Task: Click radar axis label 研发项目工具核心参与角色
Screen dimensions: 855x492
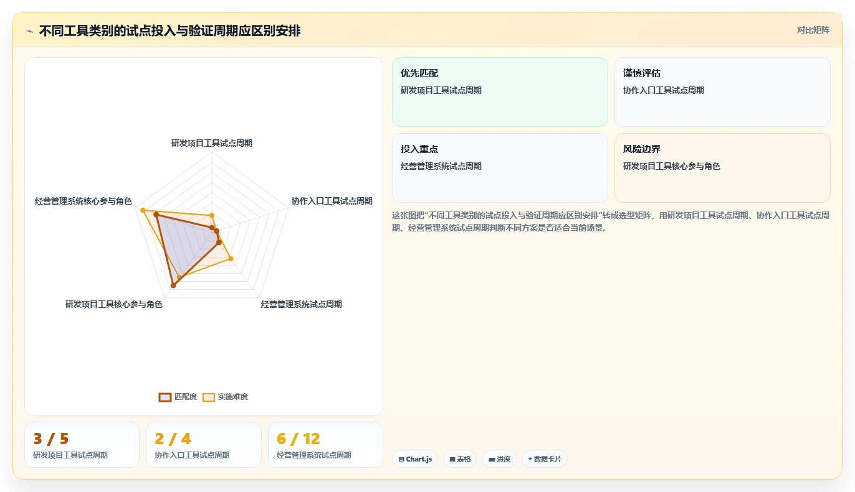Action: click(114, 304)
